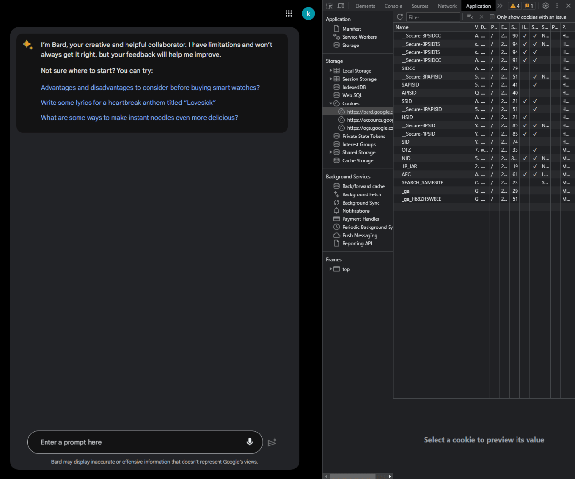The image size is (575, 479).
Task: Switch to the Elements tab
Action: [x=365, y=6]
